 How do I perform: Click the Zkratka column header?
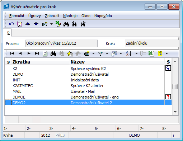[41, 62]
